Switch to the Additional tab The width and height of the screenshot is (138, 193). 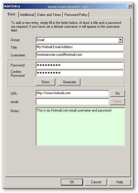tap(27, 15)
